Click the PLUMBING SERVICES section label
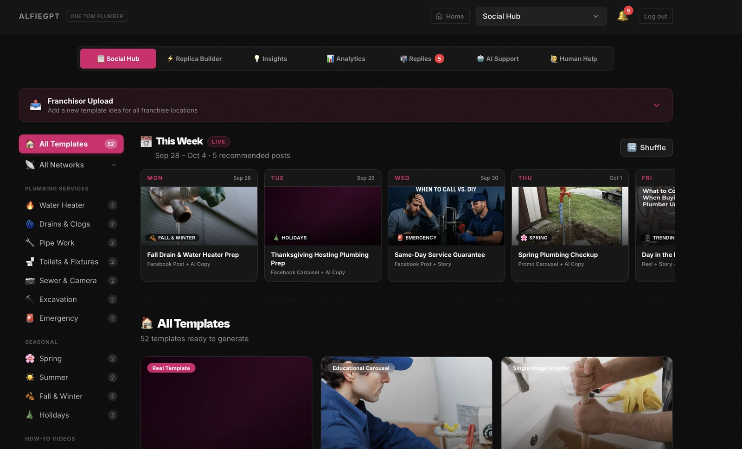Viewport: 742px width, 449px height. click(x=57, y=189)
